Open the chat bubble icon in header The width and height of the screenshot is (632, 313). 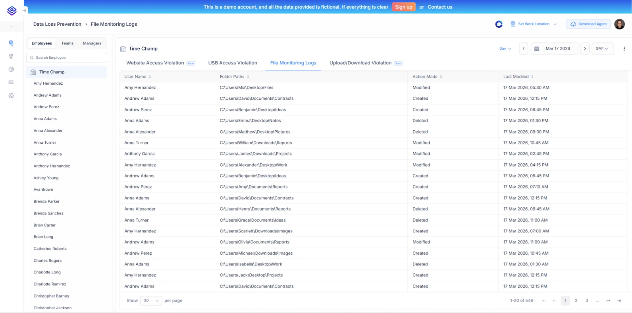(x=499, y=24)
